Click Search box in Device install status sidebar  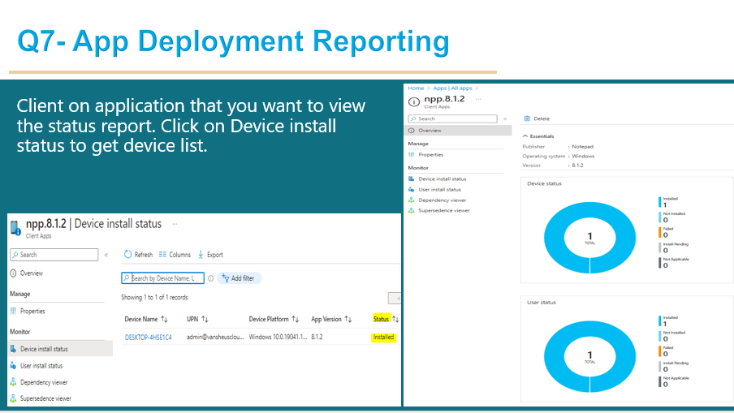click(54, 255)
